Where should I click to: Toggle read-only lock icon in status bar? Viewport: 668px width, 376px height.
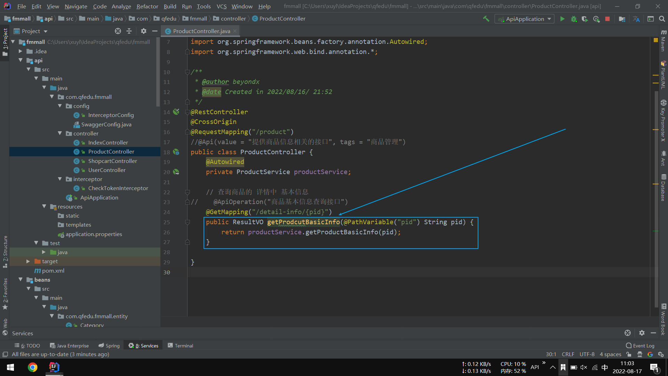point(629,354)
